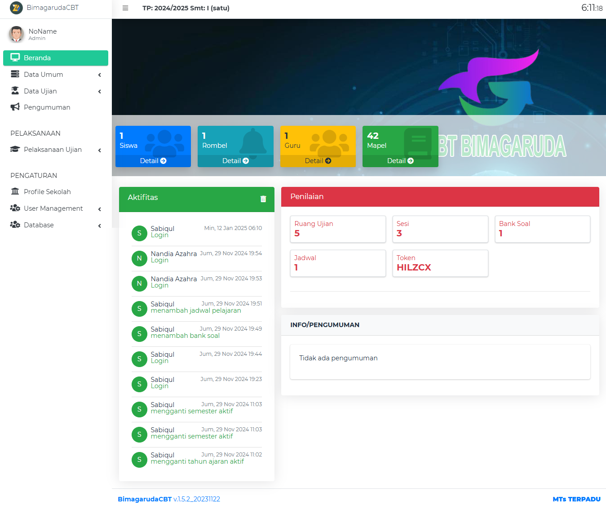The width and height of the screenshot is (606, 505).
Task: Click the Data Ujian graduate icon
Action: 15,91
